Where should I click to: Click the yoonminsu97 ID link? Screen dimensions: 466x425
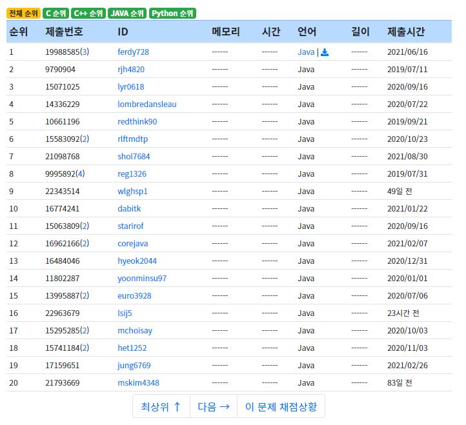point(142,279)
